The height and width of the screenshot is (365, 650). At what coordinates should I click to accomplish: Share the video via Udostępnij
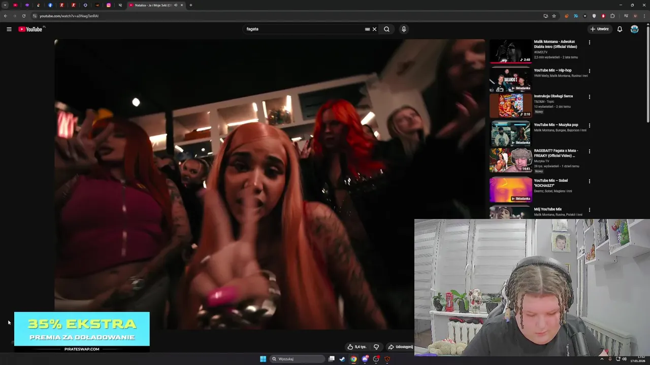pyautogui.click(x=401, y=347)
